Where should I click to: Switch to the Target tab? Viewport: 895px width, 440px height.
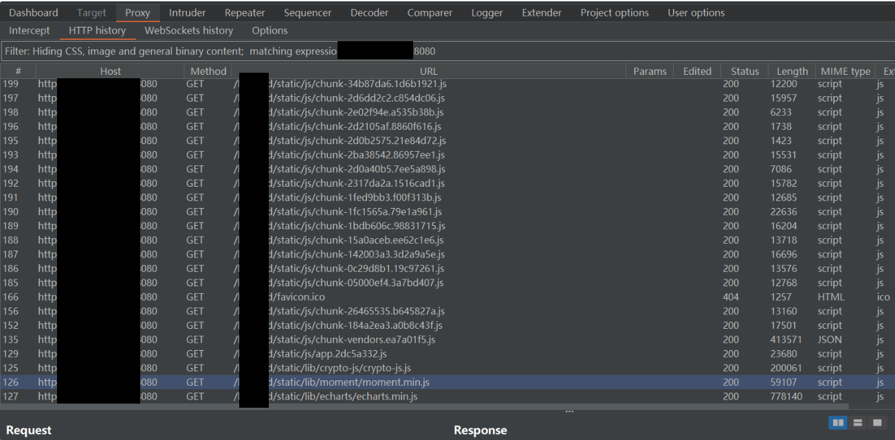[x=91, y=12]
